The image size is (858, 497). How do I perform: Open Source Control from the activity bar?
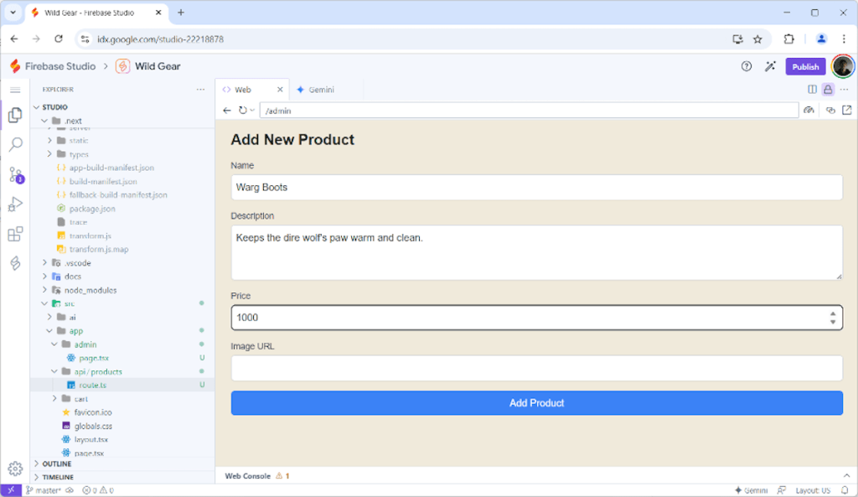(x=14, y=174)
